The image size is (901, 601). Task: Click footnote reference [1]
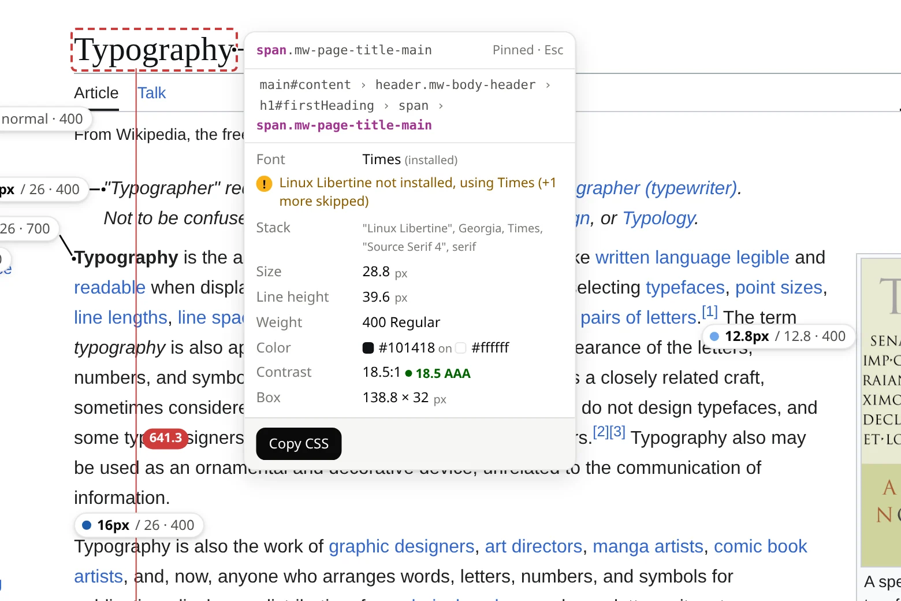pos(710,312)
